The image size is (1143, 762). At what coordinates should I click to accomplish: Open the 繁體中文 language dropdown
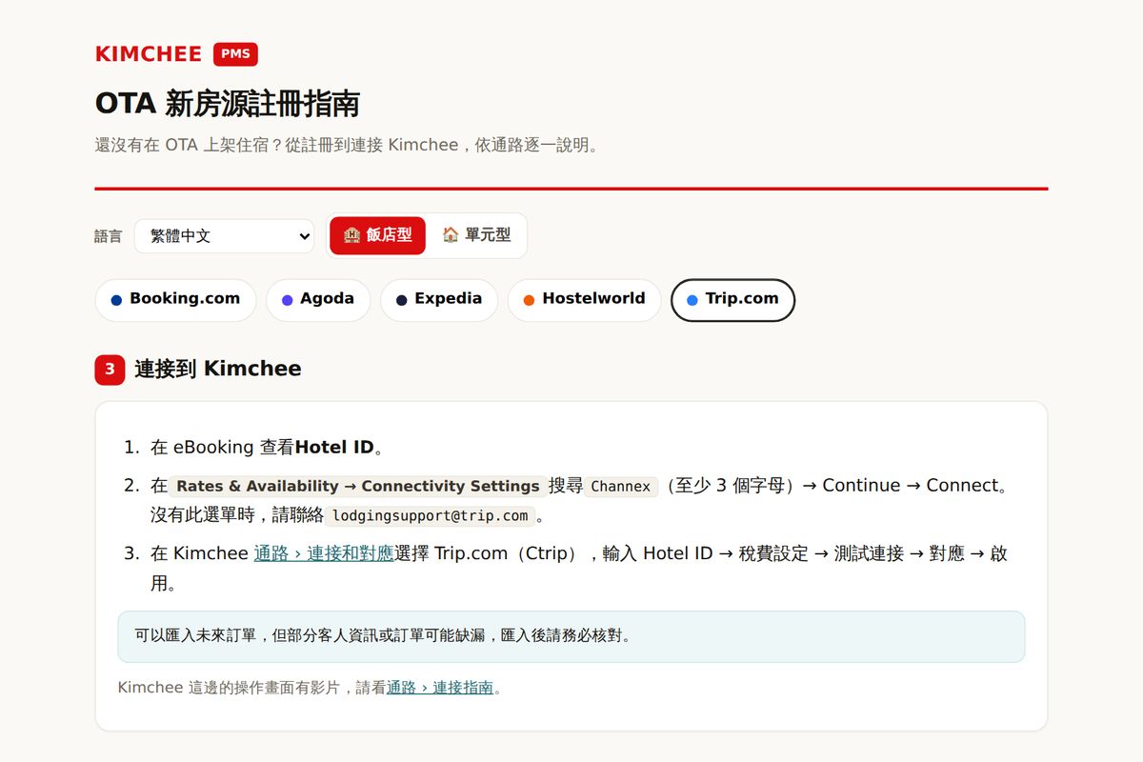point(225,236)
